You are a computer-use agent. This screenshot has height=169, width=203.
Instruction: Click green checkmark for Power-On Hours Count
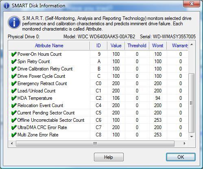[x=14, y=54]
